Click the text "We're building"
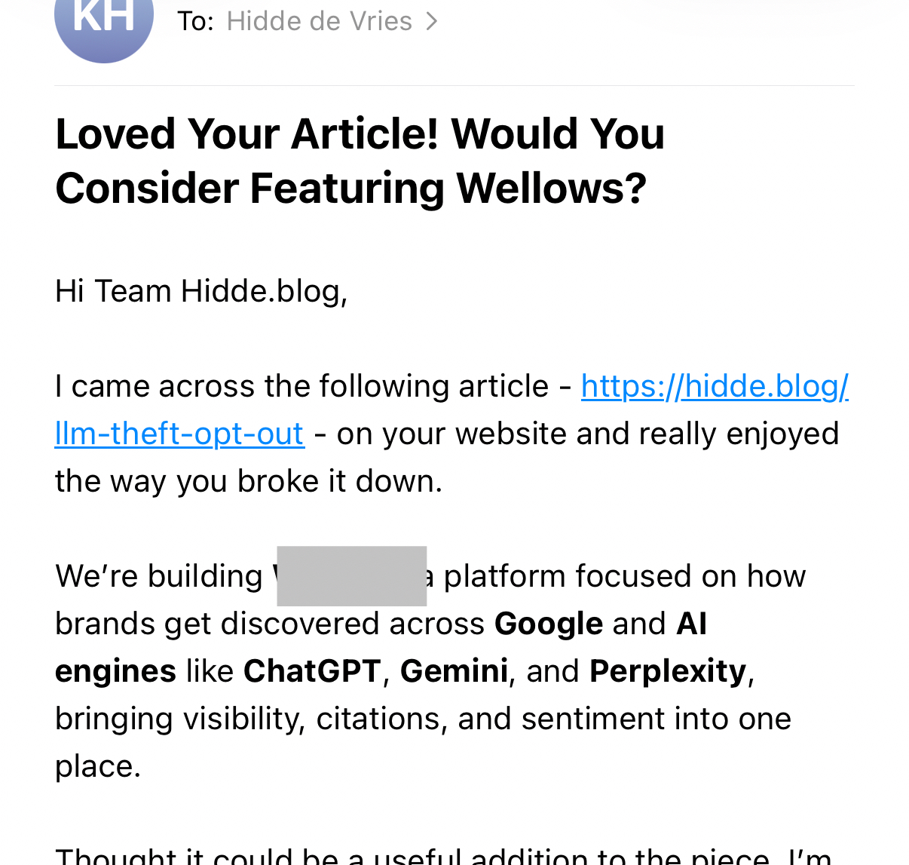This screenshot has height=865, width=909. (159, 576)
